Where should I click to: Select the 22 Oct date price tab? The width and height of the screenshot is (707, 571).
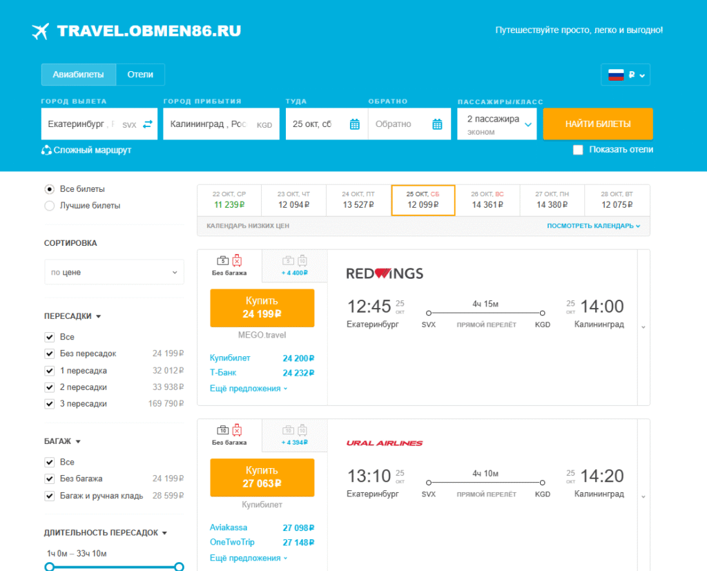click(x=229, y=200)
